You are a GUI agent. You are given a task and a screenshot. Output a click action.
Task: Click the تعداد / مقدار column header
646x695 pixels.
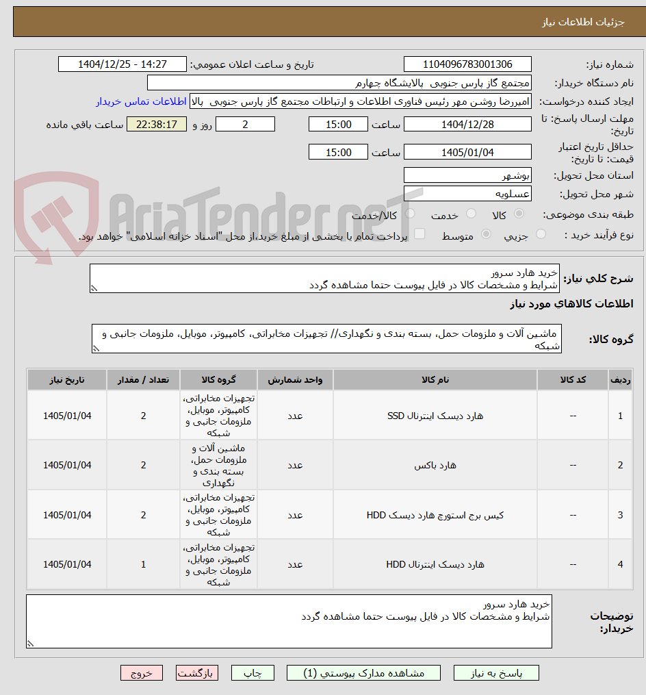pos(143,380)
